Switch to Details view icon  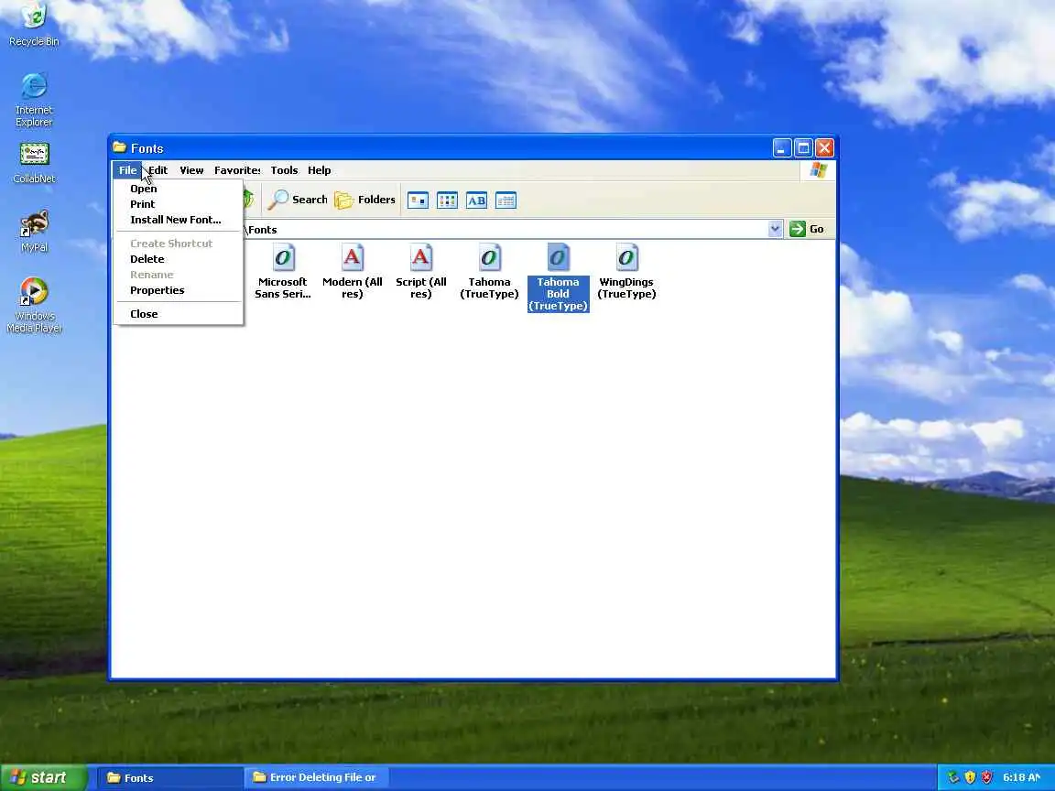pos(506,200)
